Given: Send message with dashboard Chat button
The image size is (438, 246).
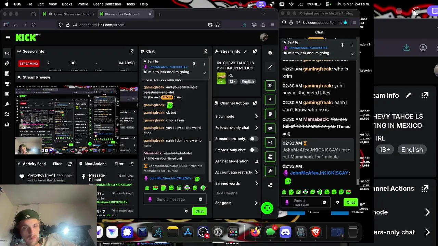Looking at the screenshot, I should pos(199,211).
